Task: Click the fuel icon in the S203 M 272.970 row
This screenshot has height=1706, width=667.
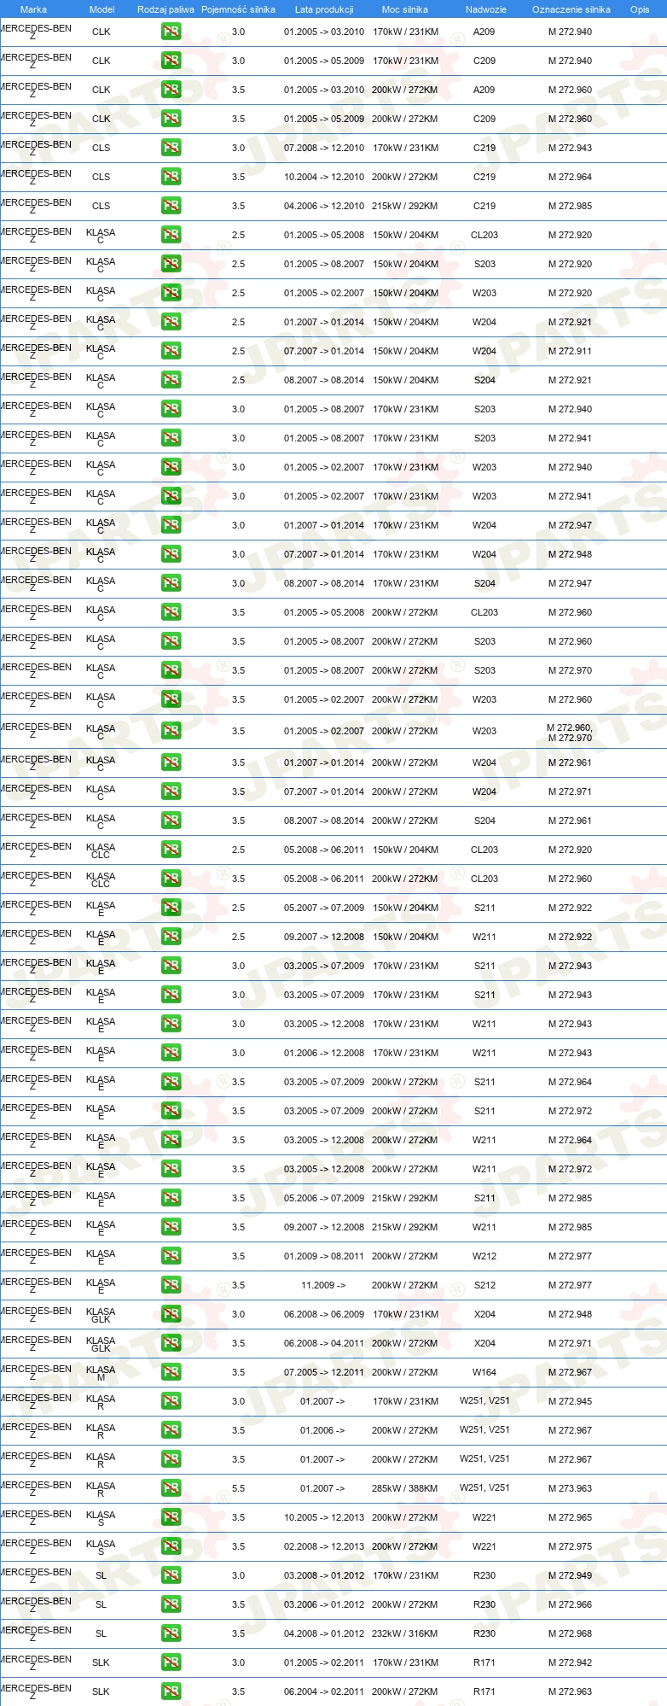Action: pos(171,670)
